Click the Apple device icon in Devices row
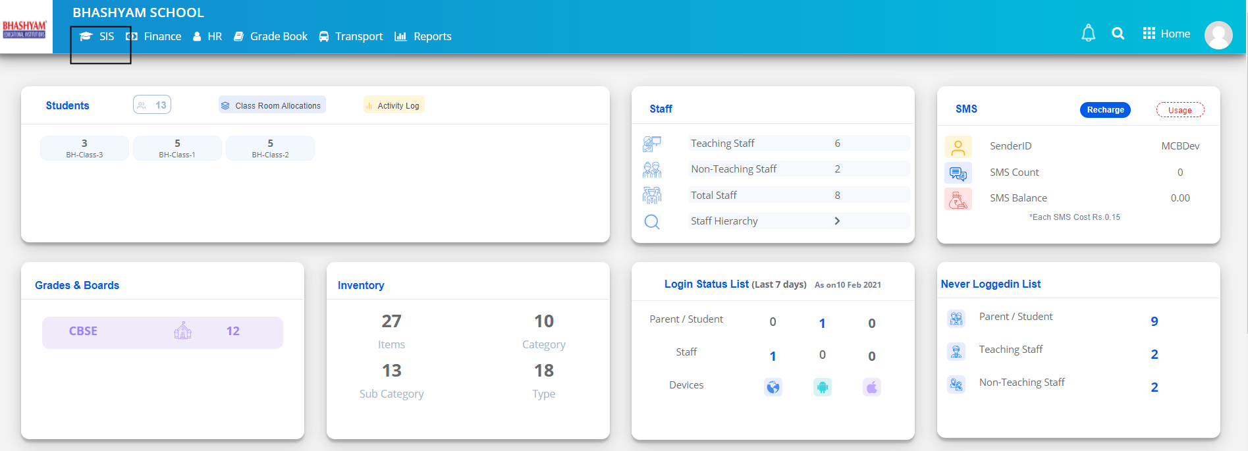1248x451 pixels. click(x=871, y=387)
